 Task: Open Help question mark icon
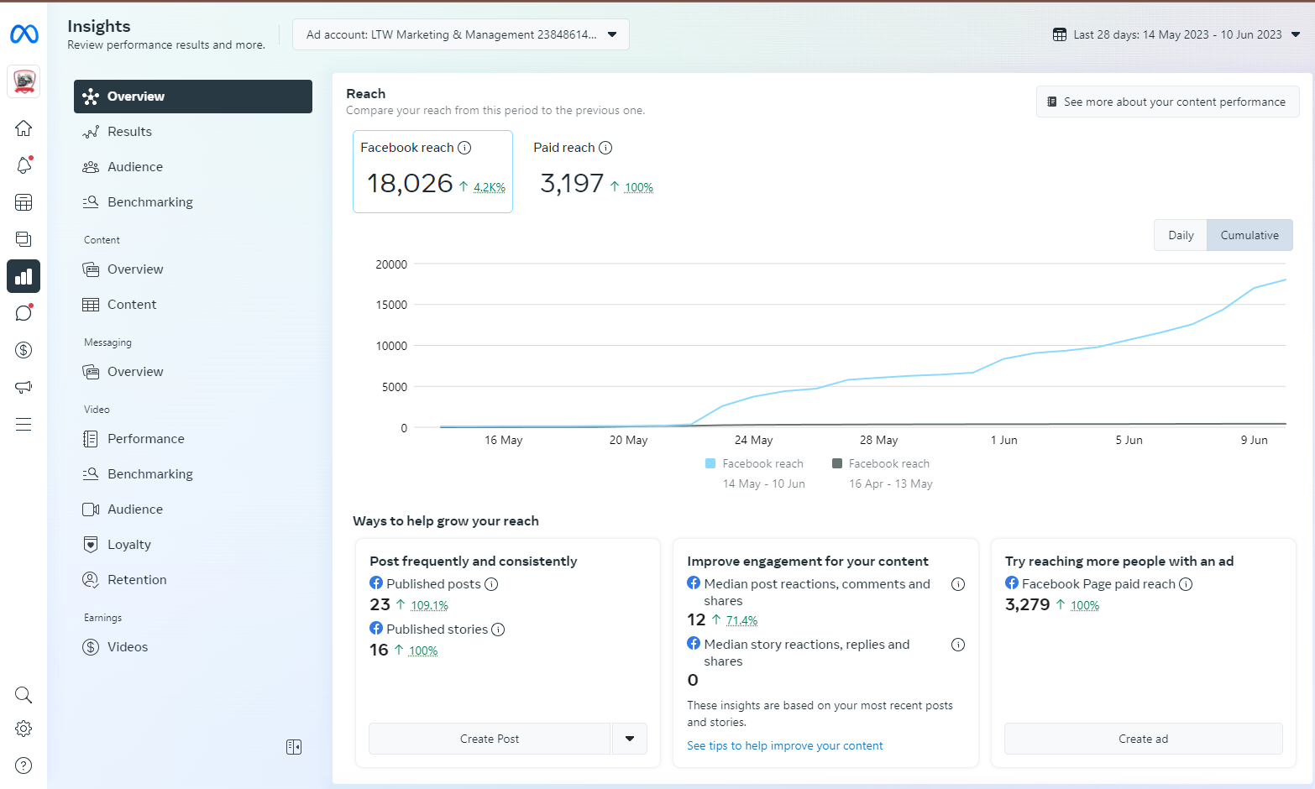point(24,765)
